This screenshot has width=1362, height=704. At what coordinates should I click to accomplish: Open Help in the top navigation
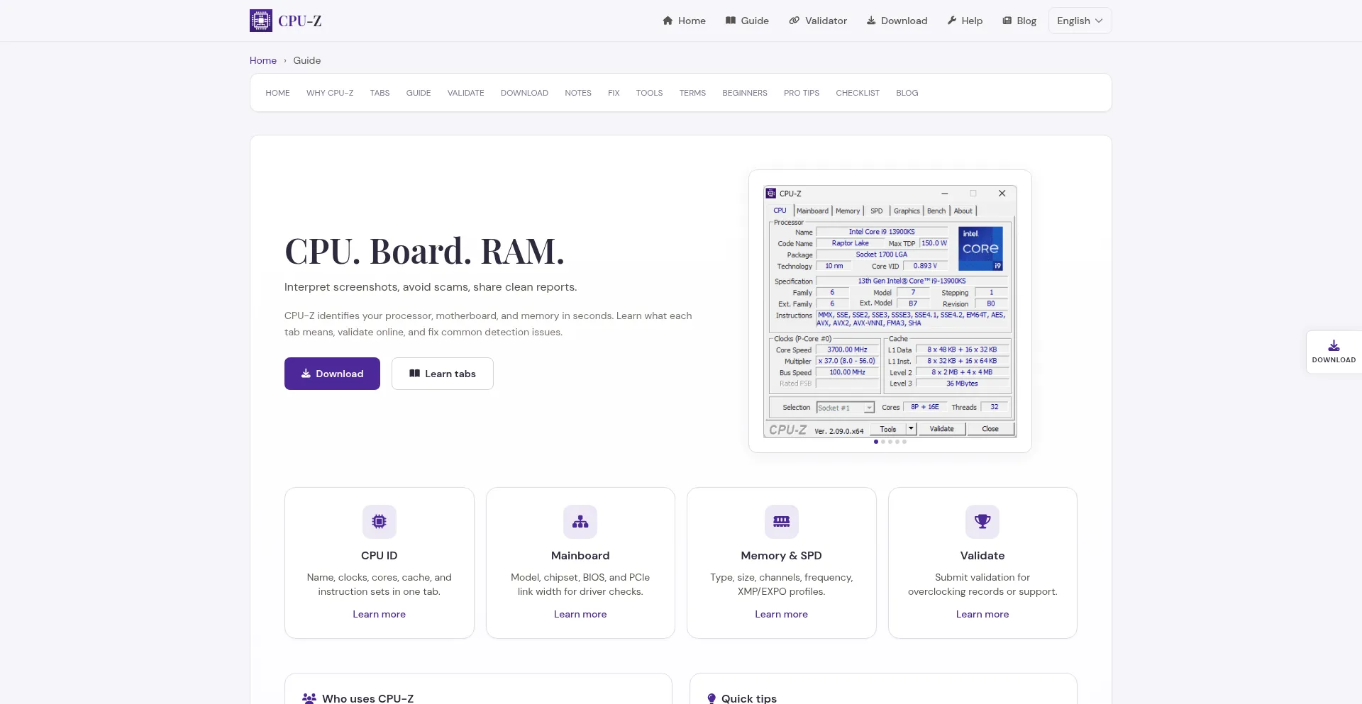(x=965, y=21)
